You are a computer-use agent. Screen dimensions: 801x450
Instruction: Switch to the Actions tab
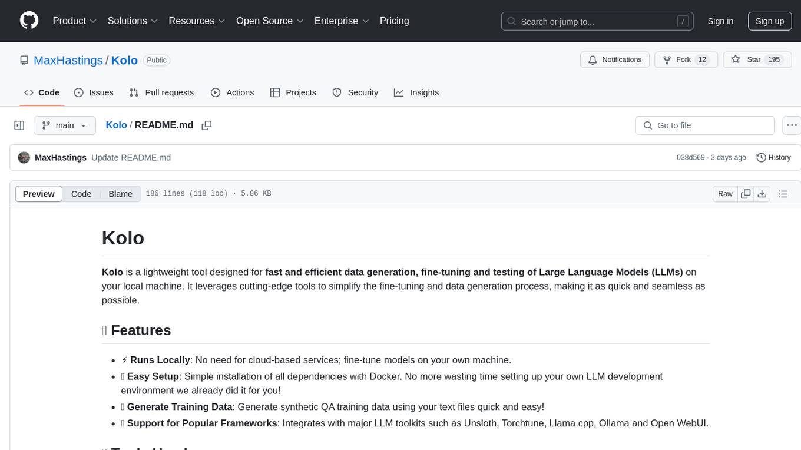tap(232, 92)
